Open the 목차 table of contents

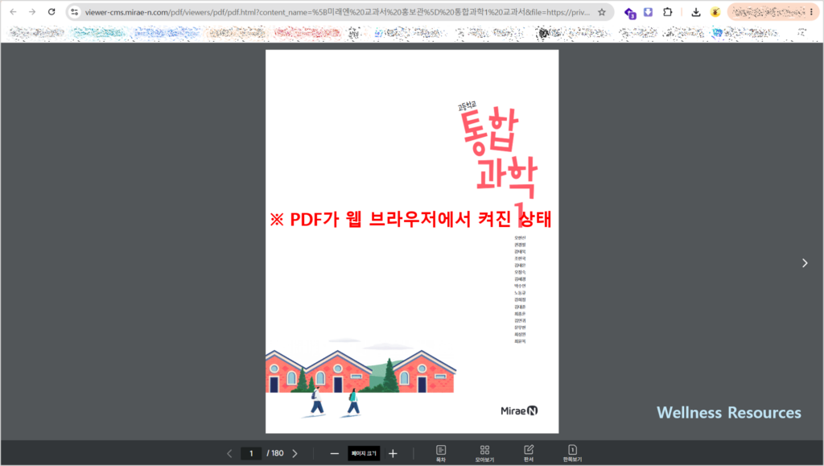point(441,453)
